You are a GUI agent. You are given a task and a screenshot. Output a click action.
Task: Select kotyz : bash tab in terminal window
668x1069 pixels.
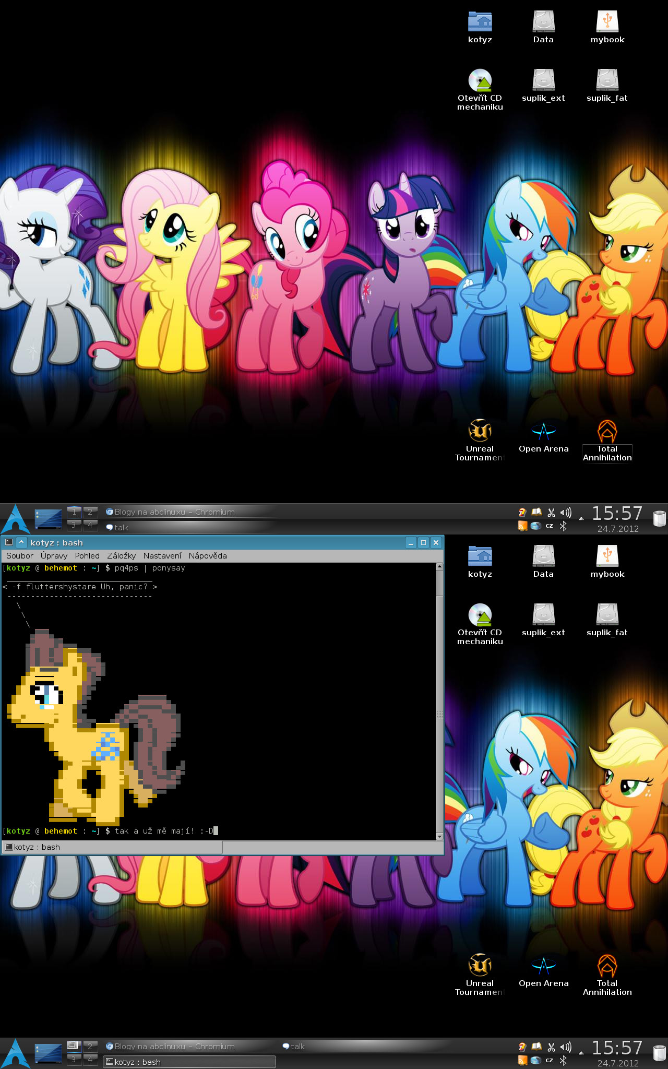[x=112, y=847]
